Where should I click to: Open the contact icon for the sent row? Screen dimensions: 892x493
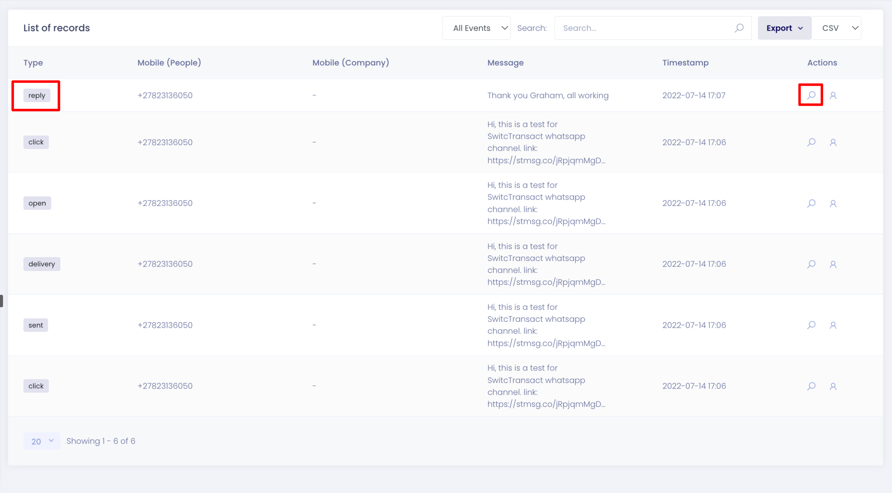tap(833, 326)
